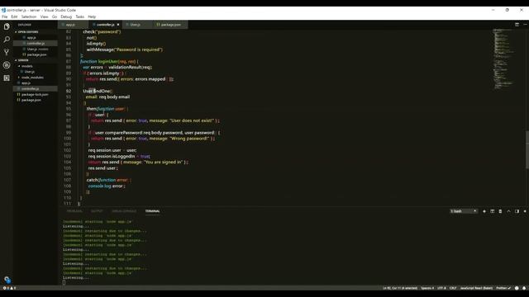Close the controller.js editor tab

pos(118,25)
